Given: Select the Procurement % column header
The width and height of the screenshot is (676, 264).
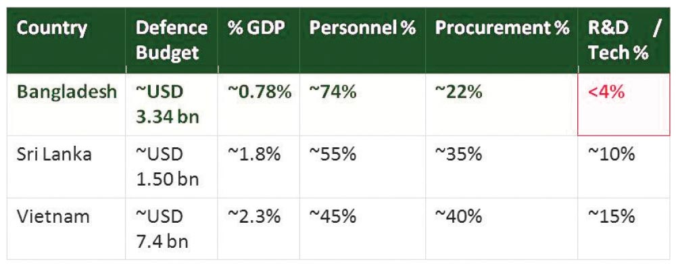Looking at the screenshot, I should 502,41.
